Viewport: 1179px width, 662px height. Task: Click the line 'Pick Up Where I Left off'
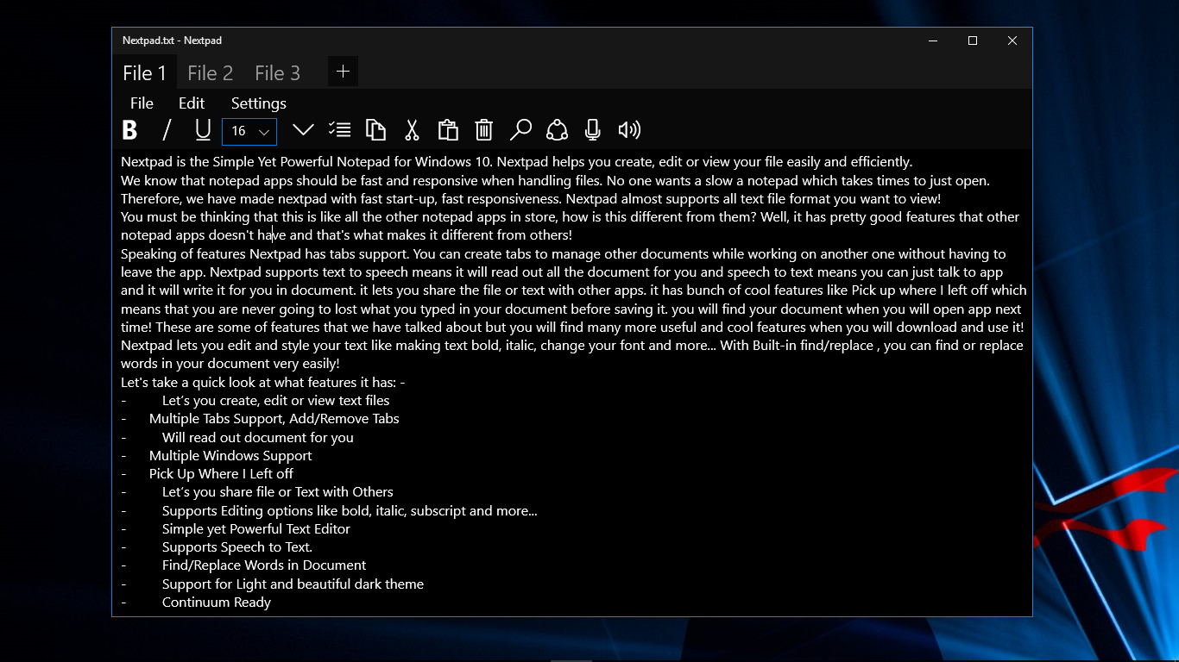click(x=221, y=473)
